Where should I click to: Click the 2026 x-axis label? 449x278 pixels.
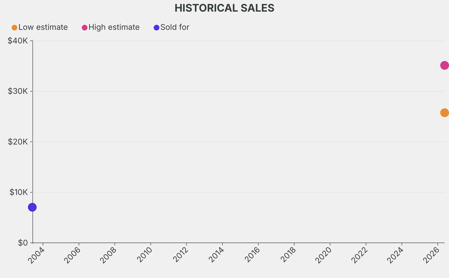click(431, 255)
